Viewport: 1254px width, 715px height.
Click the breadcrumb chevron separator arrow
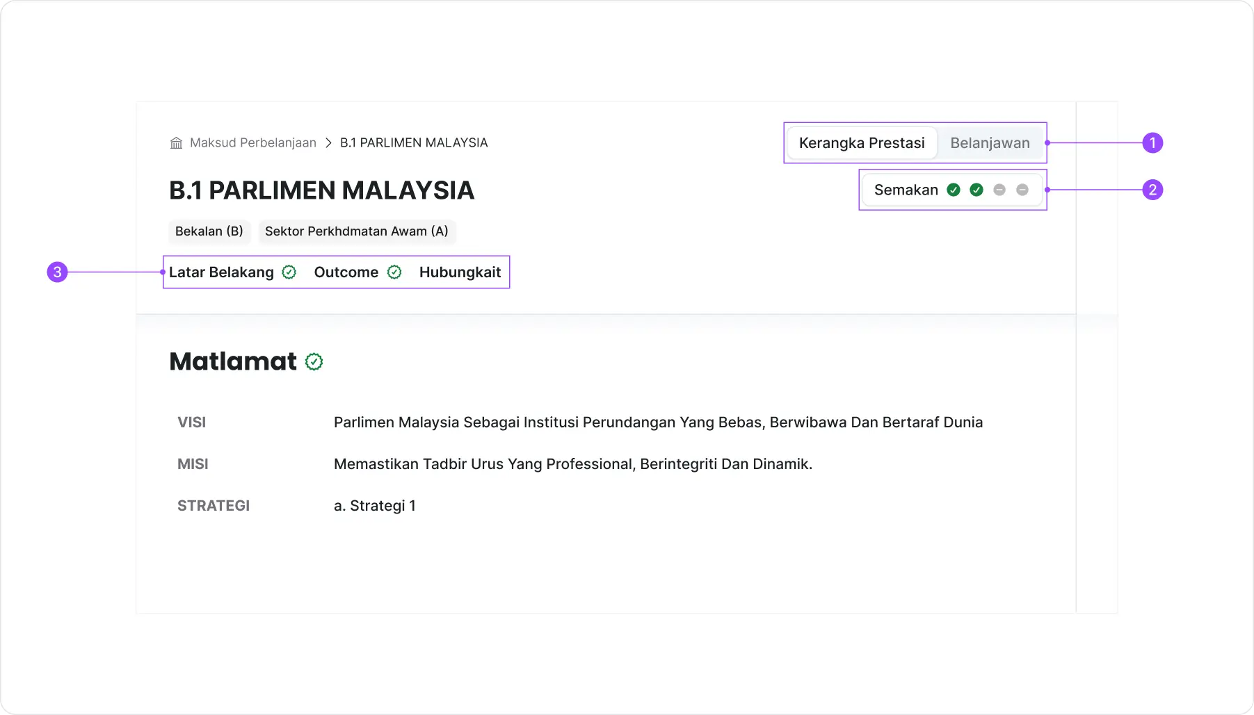pyautogui.click(x=328, y=143)
